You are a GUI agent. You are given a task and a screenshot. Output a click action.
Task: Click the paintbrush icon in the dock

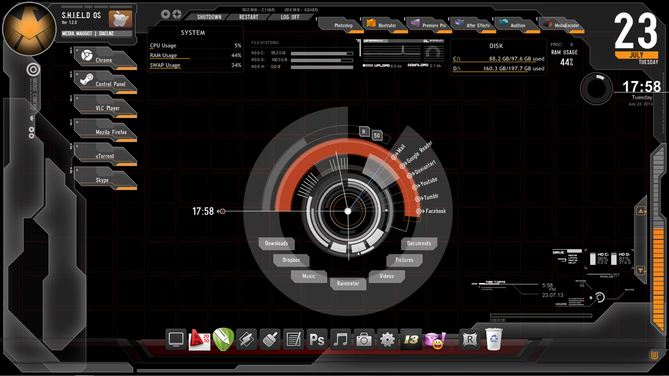point(270,339)
